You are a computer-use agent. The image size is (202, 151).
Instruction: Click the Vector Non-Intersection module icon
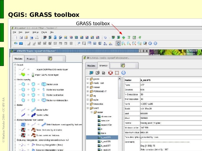(x=44, y=100)
